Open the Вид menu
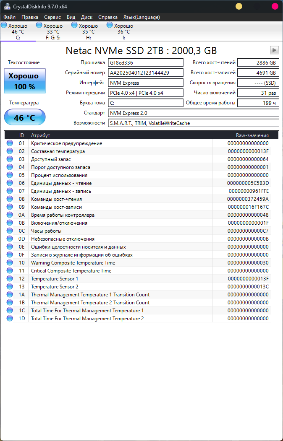This screenshot has width=283, height=441. pos(71,17)
